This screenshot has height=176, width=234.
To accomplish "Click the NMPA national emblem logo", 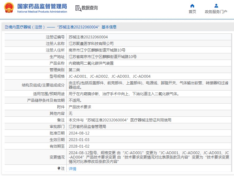I will coord(9,8).
